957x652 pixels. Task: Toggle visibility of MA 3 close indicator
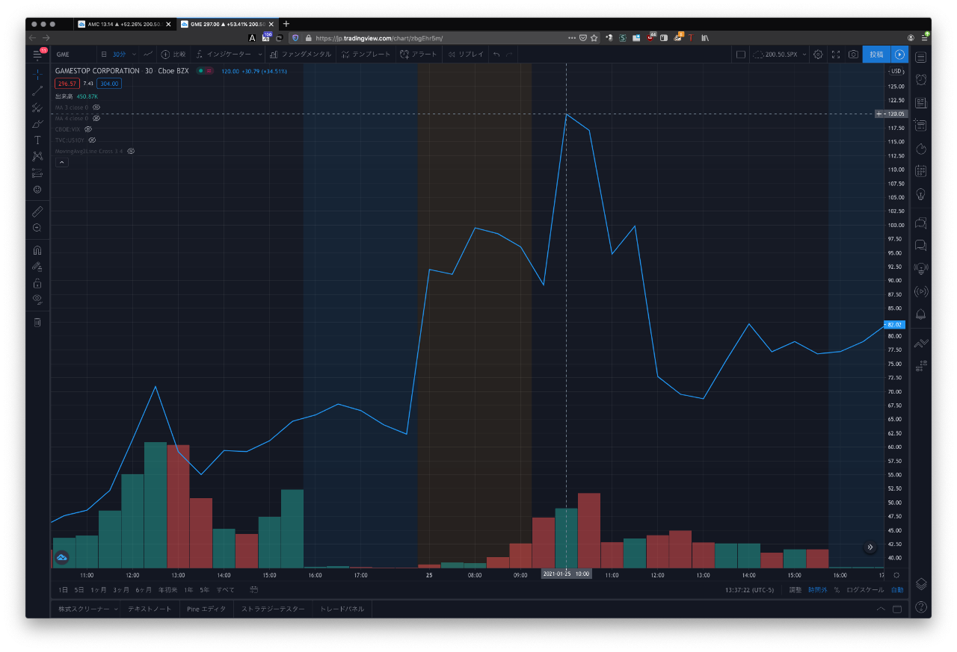pyautogui.click(x=96, y=108)
